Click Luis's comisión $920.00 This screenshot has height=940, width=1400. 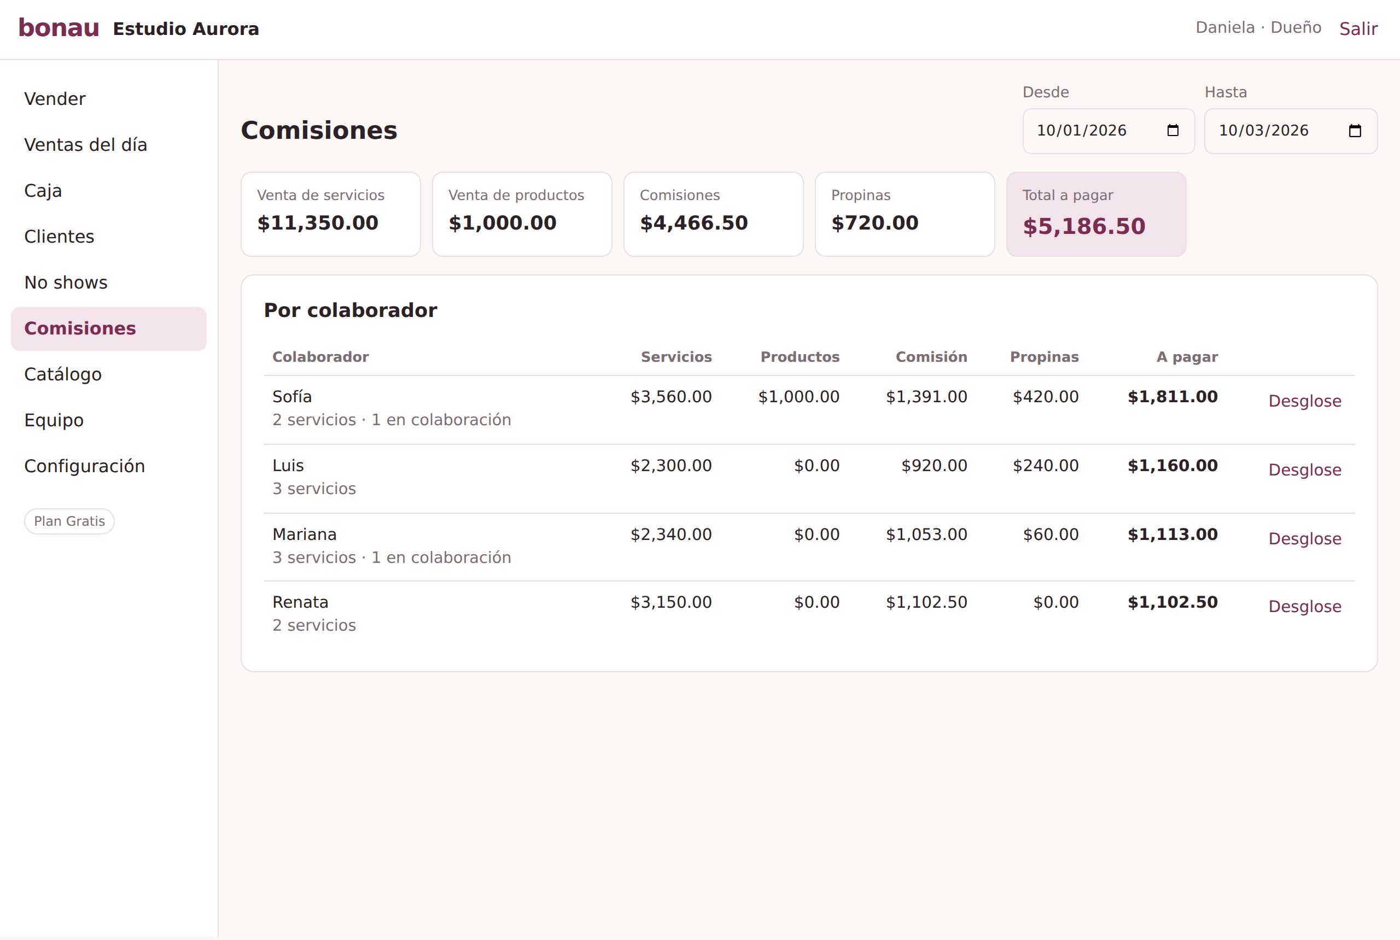(x=934, y=466)
